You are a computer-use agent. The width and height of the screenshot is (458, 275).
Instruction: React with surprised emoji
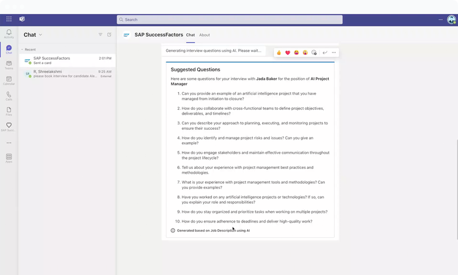(x=305, y=52)
